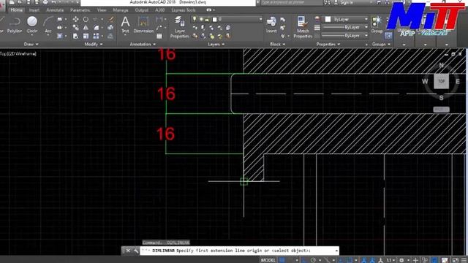Toggle polar tracking in status bar
Image resolution: width=468 pixels, height=263 pixels.
click(x=313, y=260)
